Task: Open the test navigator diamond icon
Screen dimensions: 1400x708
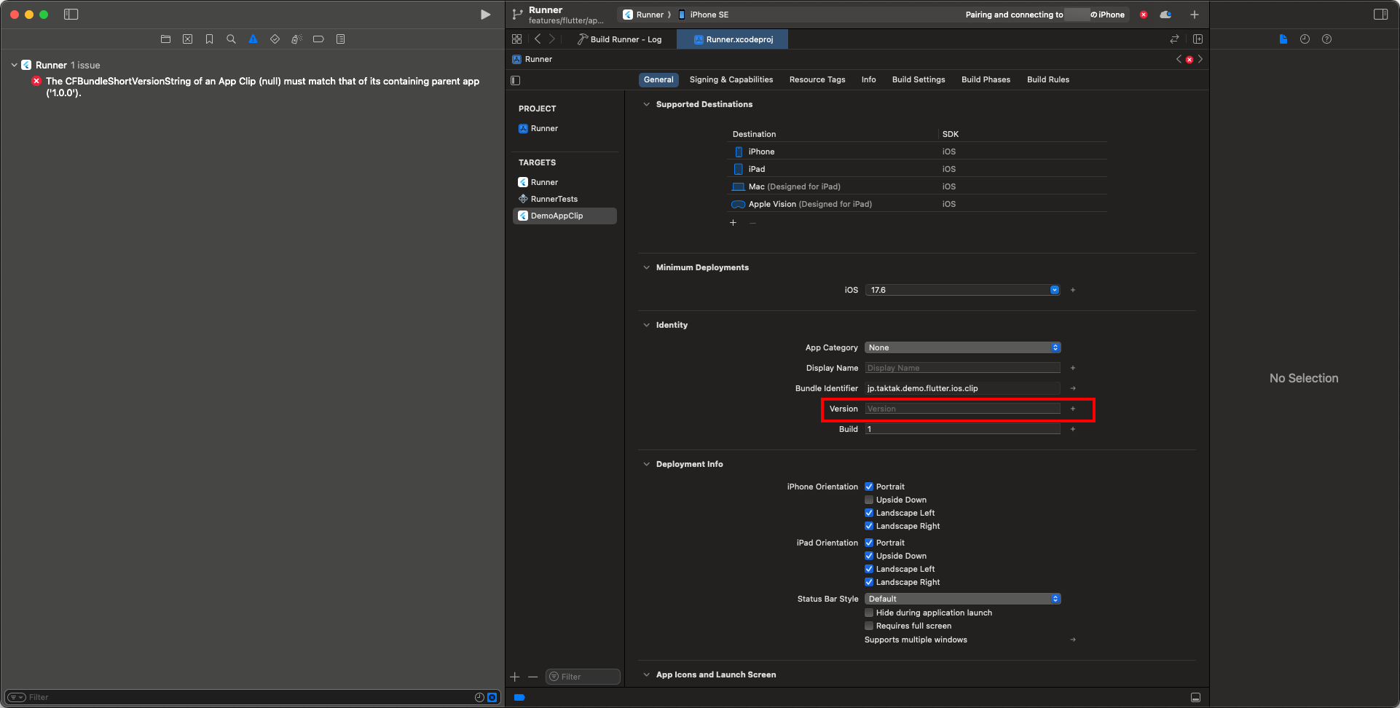Action: point(275,39)
